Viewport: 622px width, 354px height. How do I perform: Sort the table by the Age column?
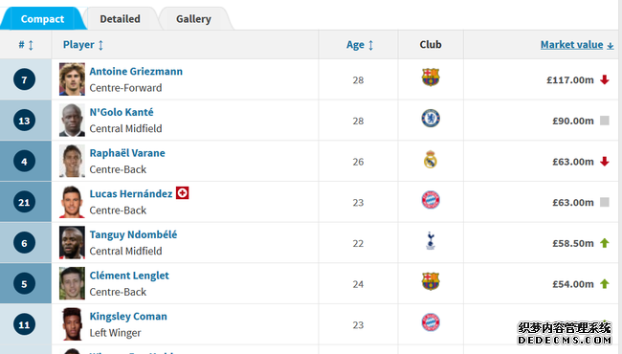coord(360,45)
